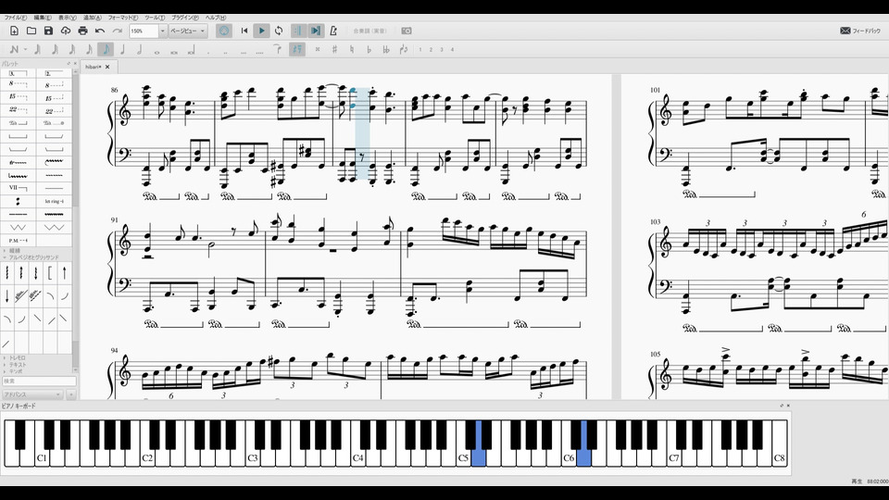Select the 'let ring' line in the palette
The width and height of the screenshot is (889, 500).
55,201
